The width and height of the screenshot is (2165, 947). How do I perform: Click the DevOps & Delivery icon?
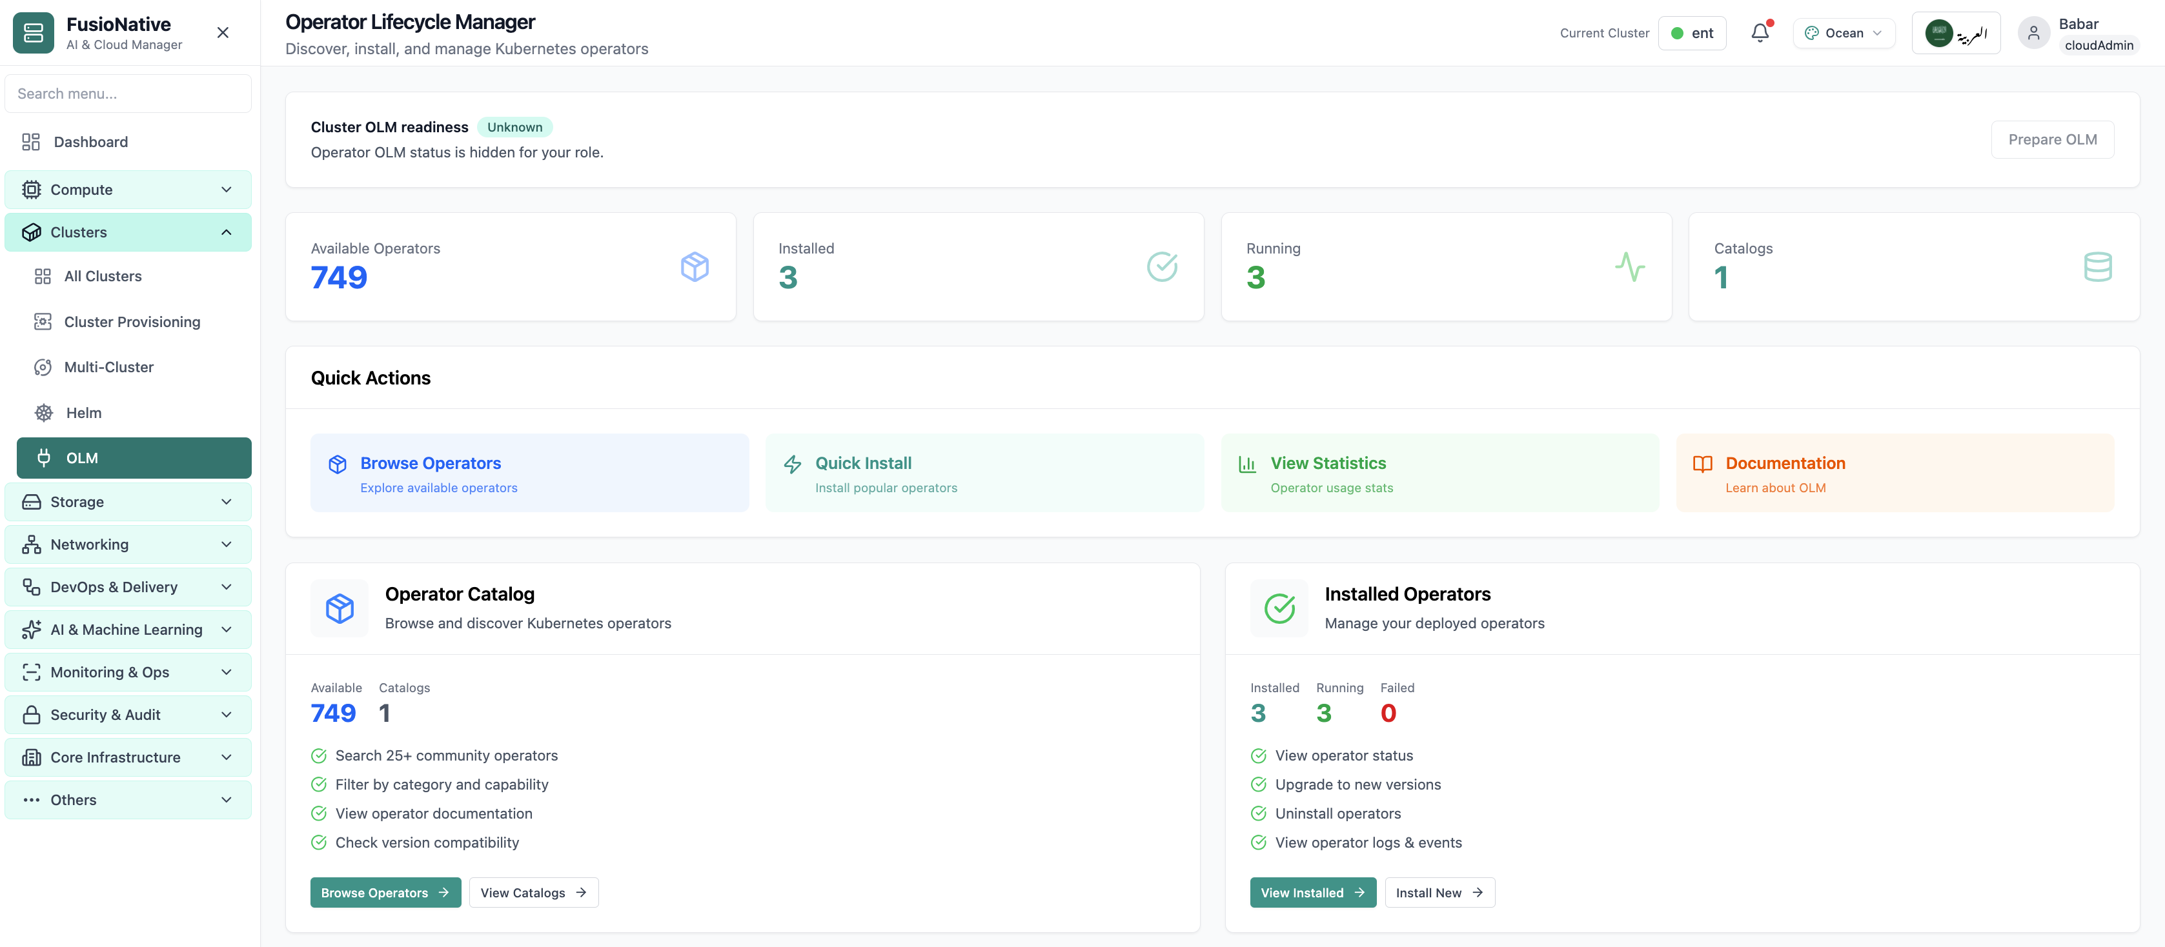31,587
